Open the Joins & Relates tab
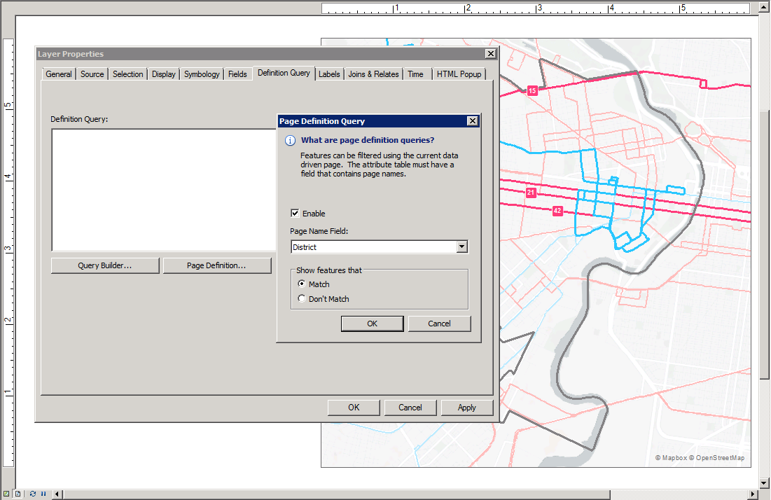 click(373, 74)
